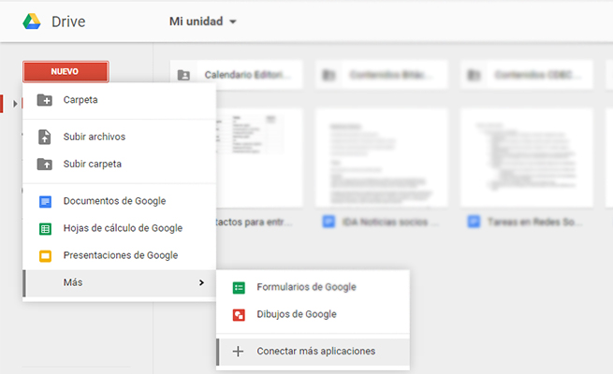
Task: Choose Subir archivos from the menu
Action: tap(119, 137)
